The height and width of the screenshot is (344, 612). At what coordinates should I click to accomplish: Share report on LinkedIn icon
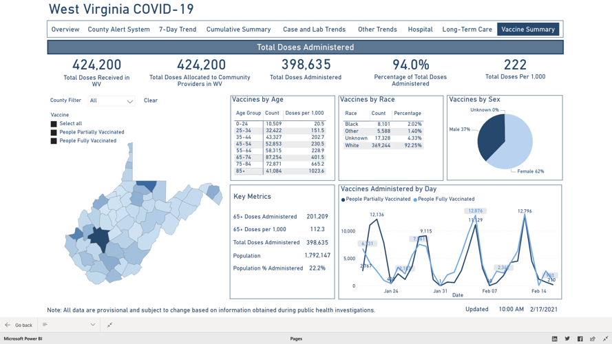click(554, 338)
